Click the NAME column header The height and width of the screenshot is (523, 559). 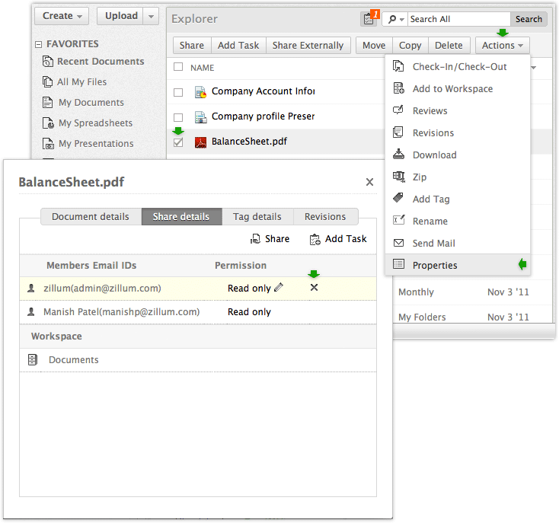pyautogui.click(x=202, y=68)
